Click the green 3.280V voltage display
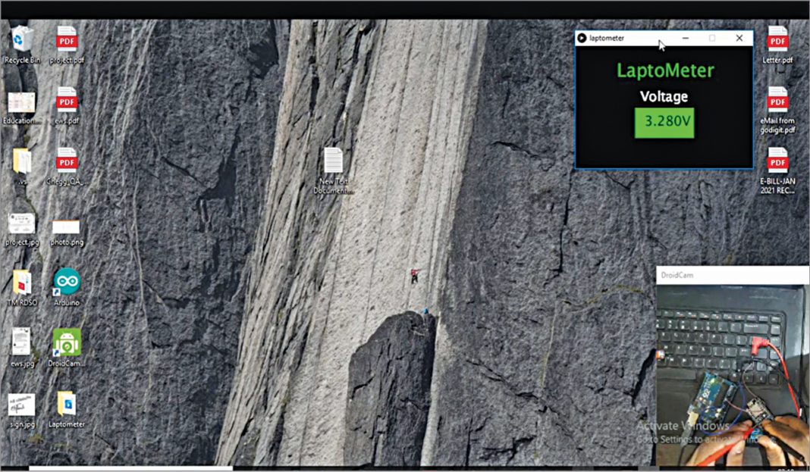Screen dimensions: 810x472 (664, 123)
